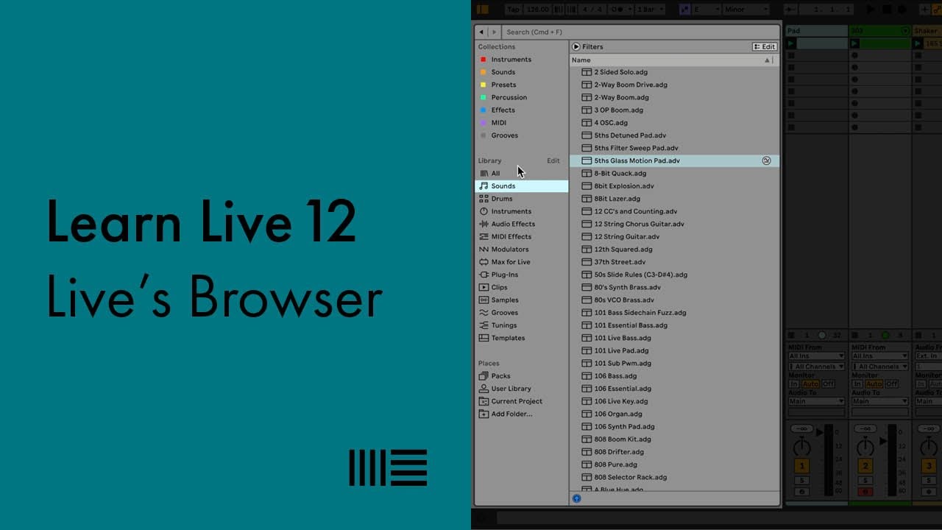942x530 pixels.
Task: Select the Clips category
Action: point(521,287)
